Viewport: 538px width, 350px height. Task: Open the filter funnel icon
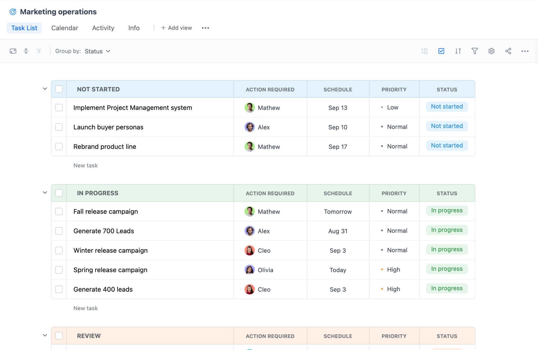pos(475,51)
